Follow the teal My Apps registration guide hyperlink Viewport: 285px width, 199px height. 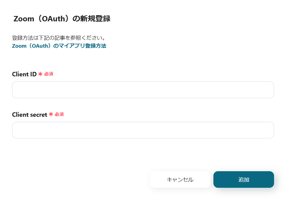click(59, 46)
